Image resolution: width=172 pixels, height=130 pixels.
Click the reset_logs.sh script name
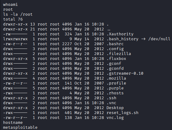tap(122, 113)
